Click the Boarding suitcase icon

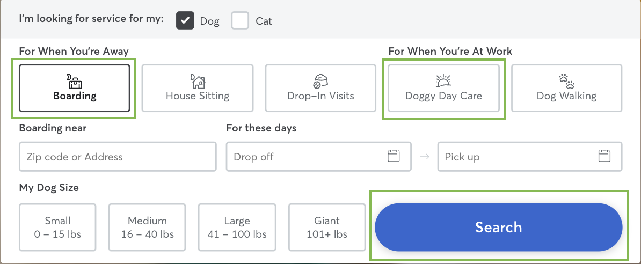[75, 82]
